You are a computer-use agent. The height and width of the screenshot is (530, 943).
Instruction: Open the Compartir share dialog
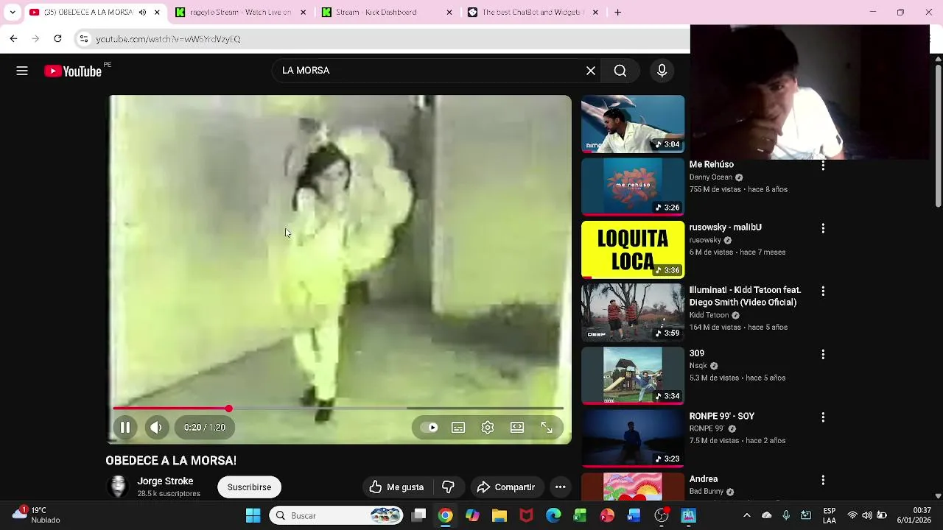coord(505,487)
